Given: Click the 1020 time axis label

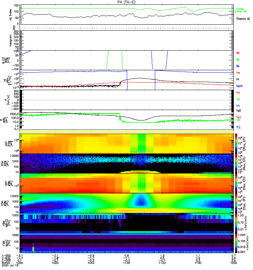Looking at the screenshot, I should tap(55, 263).
